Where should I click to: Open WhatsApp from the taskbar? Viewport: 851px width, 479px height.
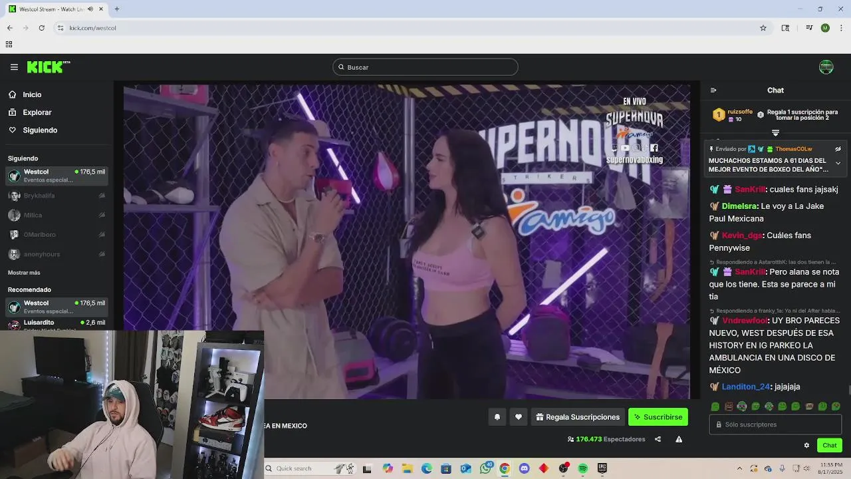coord(485,468)
